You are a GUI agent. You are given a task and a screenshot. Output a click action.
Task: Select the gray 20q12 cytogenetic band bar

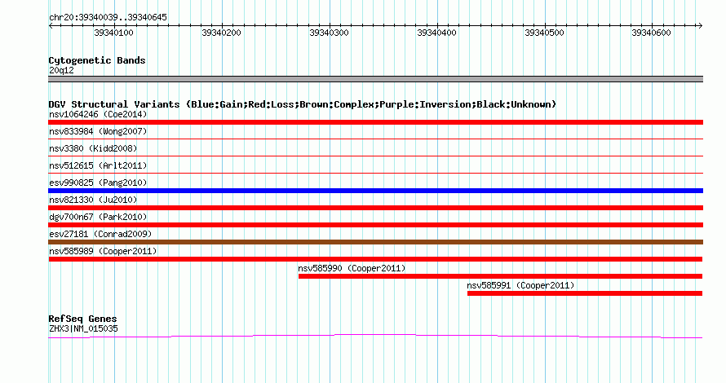click(375, 79)
